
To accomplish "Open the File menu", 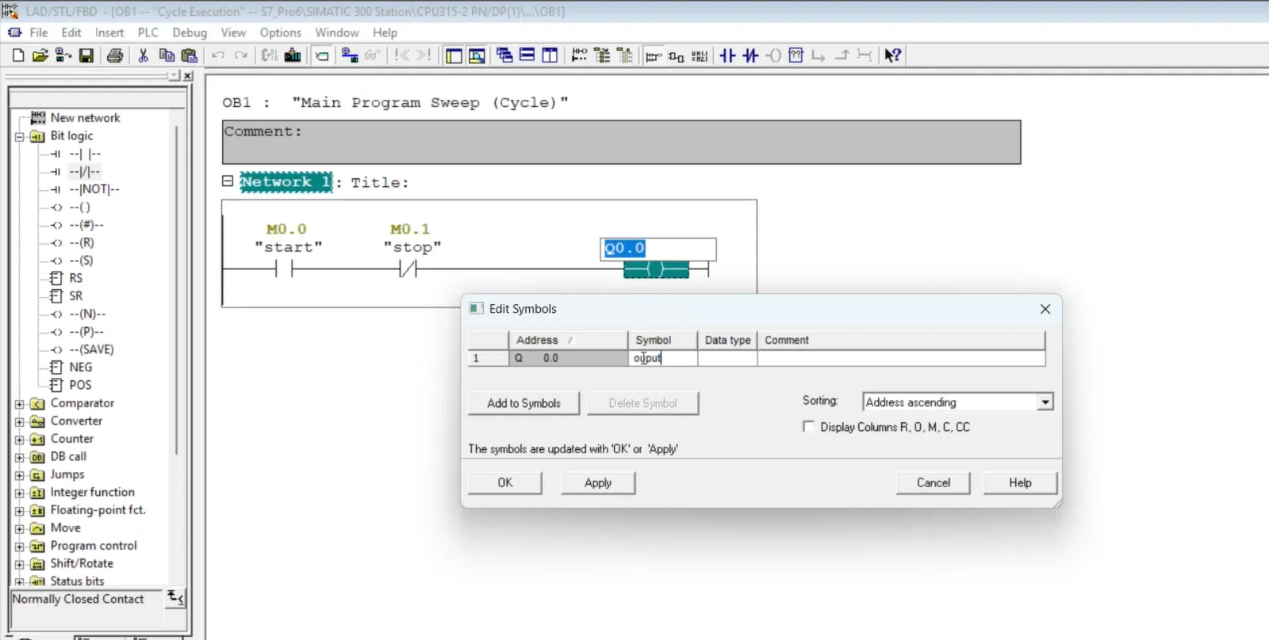I will (x=39, y=32).
